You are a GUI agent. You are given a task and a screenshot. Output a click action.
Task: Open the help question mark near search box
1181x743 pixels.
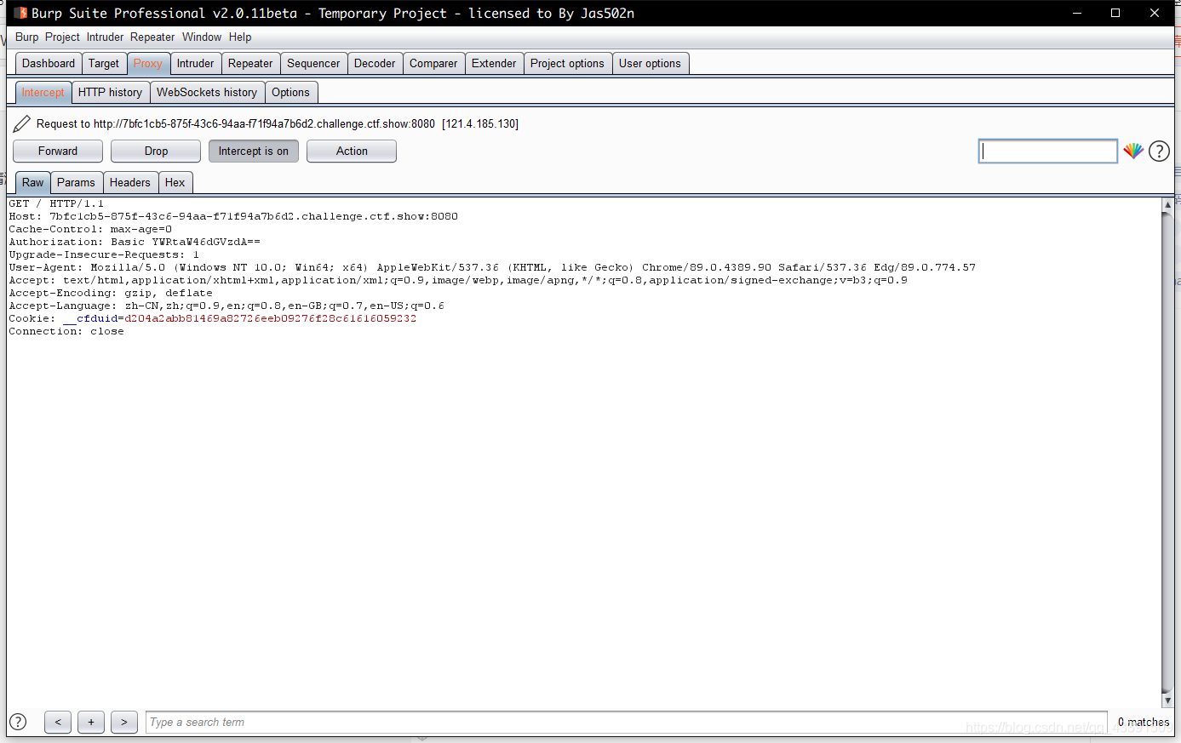tap(1159, 151)
